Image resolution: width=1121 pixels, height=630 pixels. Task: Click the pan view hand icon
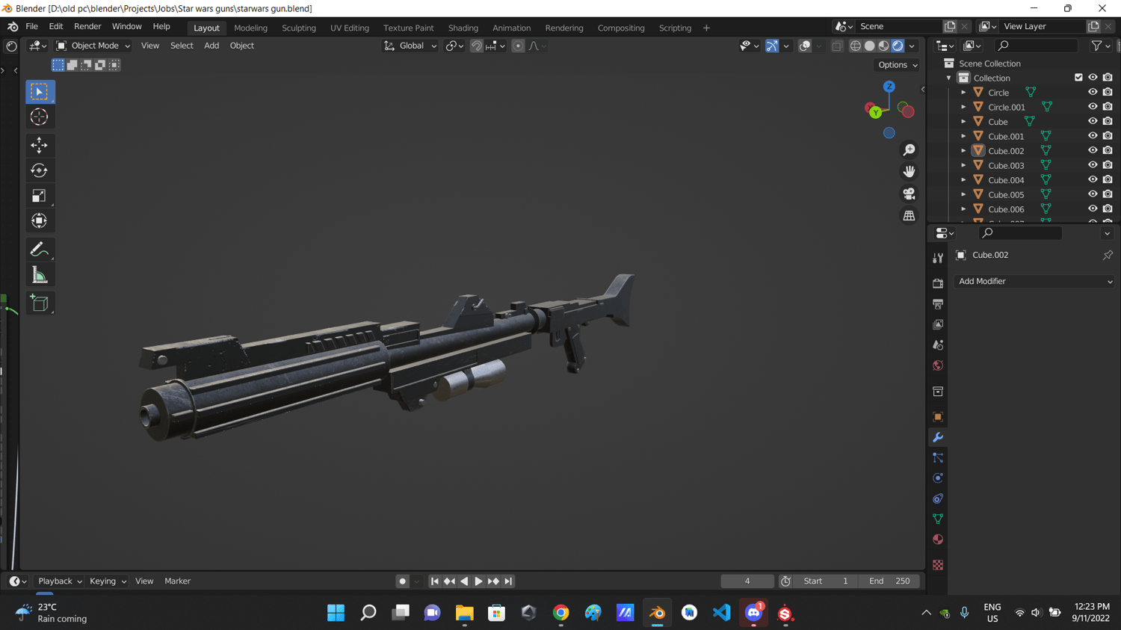click(909, 172)
